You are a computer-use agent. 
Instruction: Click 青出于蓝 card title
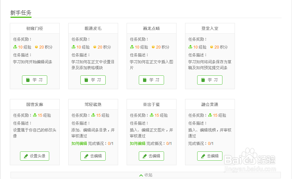coord(151,104)
